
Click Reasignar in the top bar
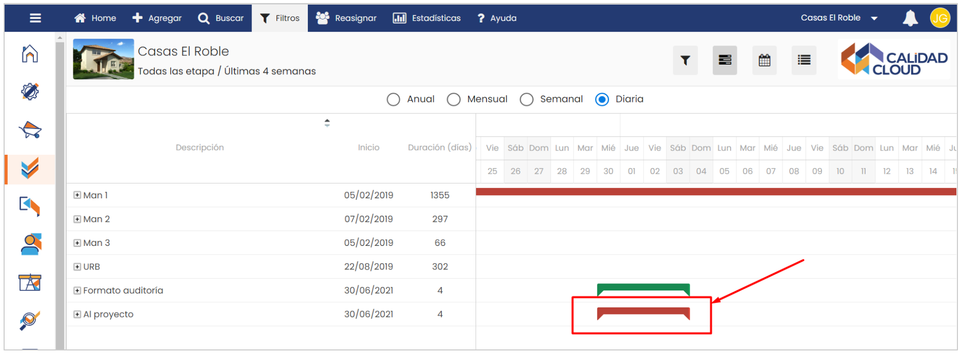346,18
